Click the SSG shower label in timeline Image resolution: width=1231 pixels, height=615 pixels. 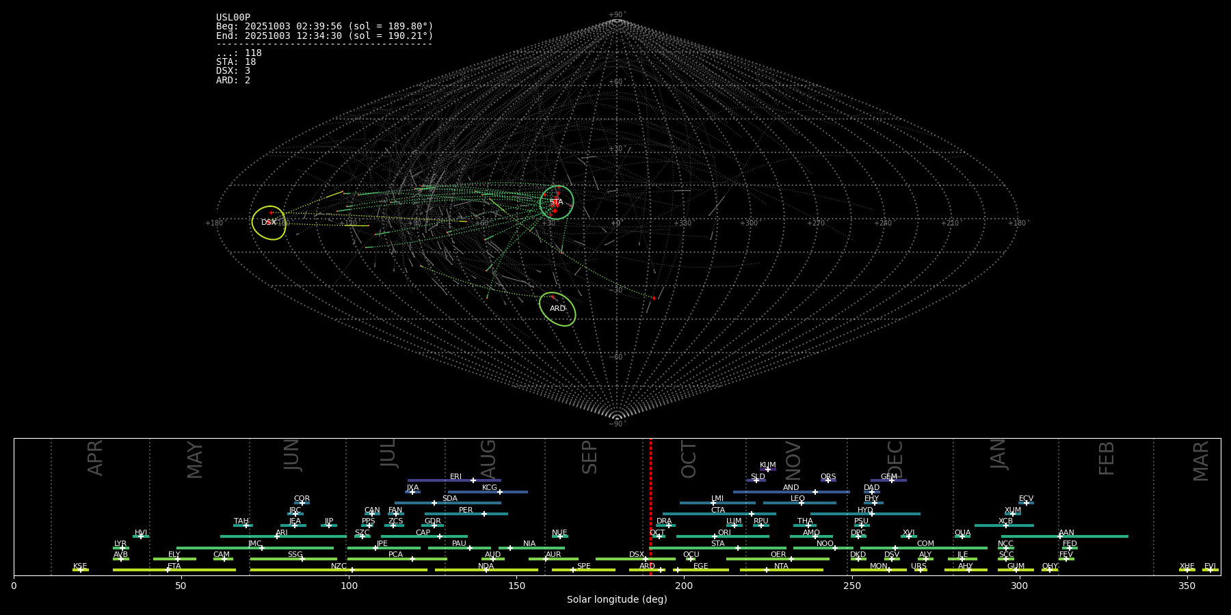(295, 555)
